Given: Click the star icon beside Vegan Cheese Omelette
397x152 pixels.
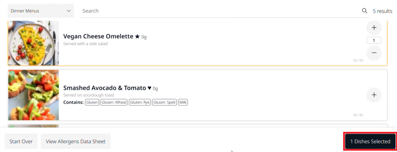Looking at the screenshot, I should click(x=137, y=37).
